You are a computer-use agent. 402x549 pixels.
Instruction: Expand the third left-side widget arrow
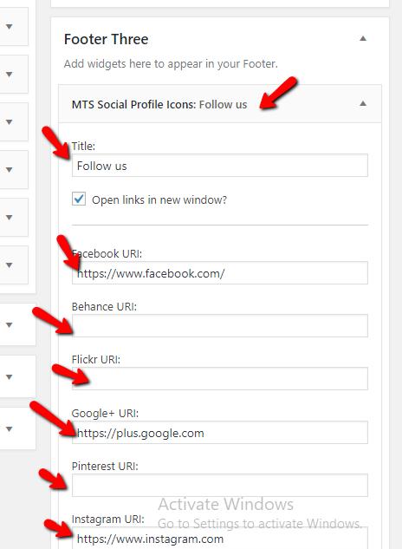click(10, 121)
